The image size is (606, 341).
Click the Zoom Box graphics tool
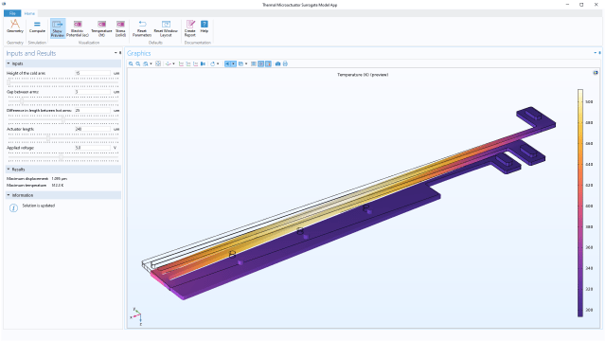point(145,63)
